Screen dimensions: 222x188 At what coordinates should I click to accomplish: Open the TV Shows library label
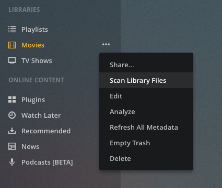(37, 61)
